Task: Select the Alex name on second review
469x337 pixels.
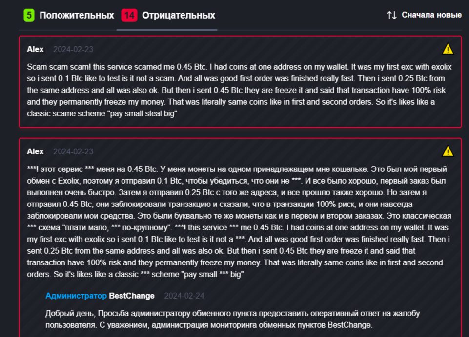Action: 35,151
